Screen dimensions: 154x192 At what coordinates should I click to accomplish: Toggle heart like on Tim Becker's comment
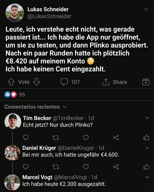[86, 138]
